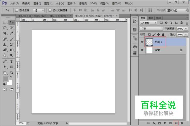190x126 pixels.
Task: Enable the 自动选择 checkbox
Action: coord(17,10)
